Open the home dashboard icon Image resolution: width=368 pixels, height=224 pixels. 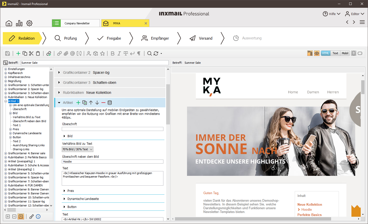click(9, 23)
